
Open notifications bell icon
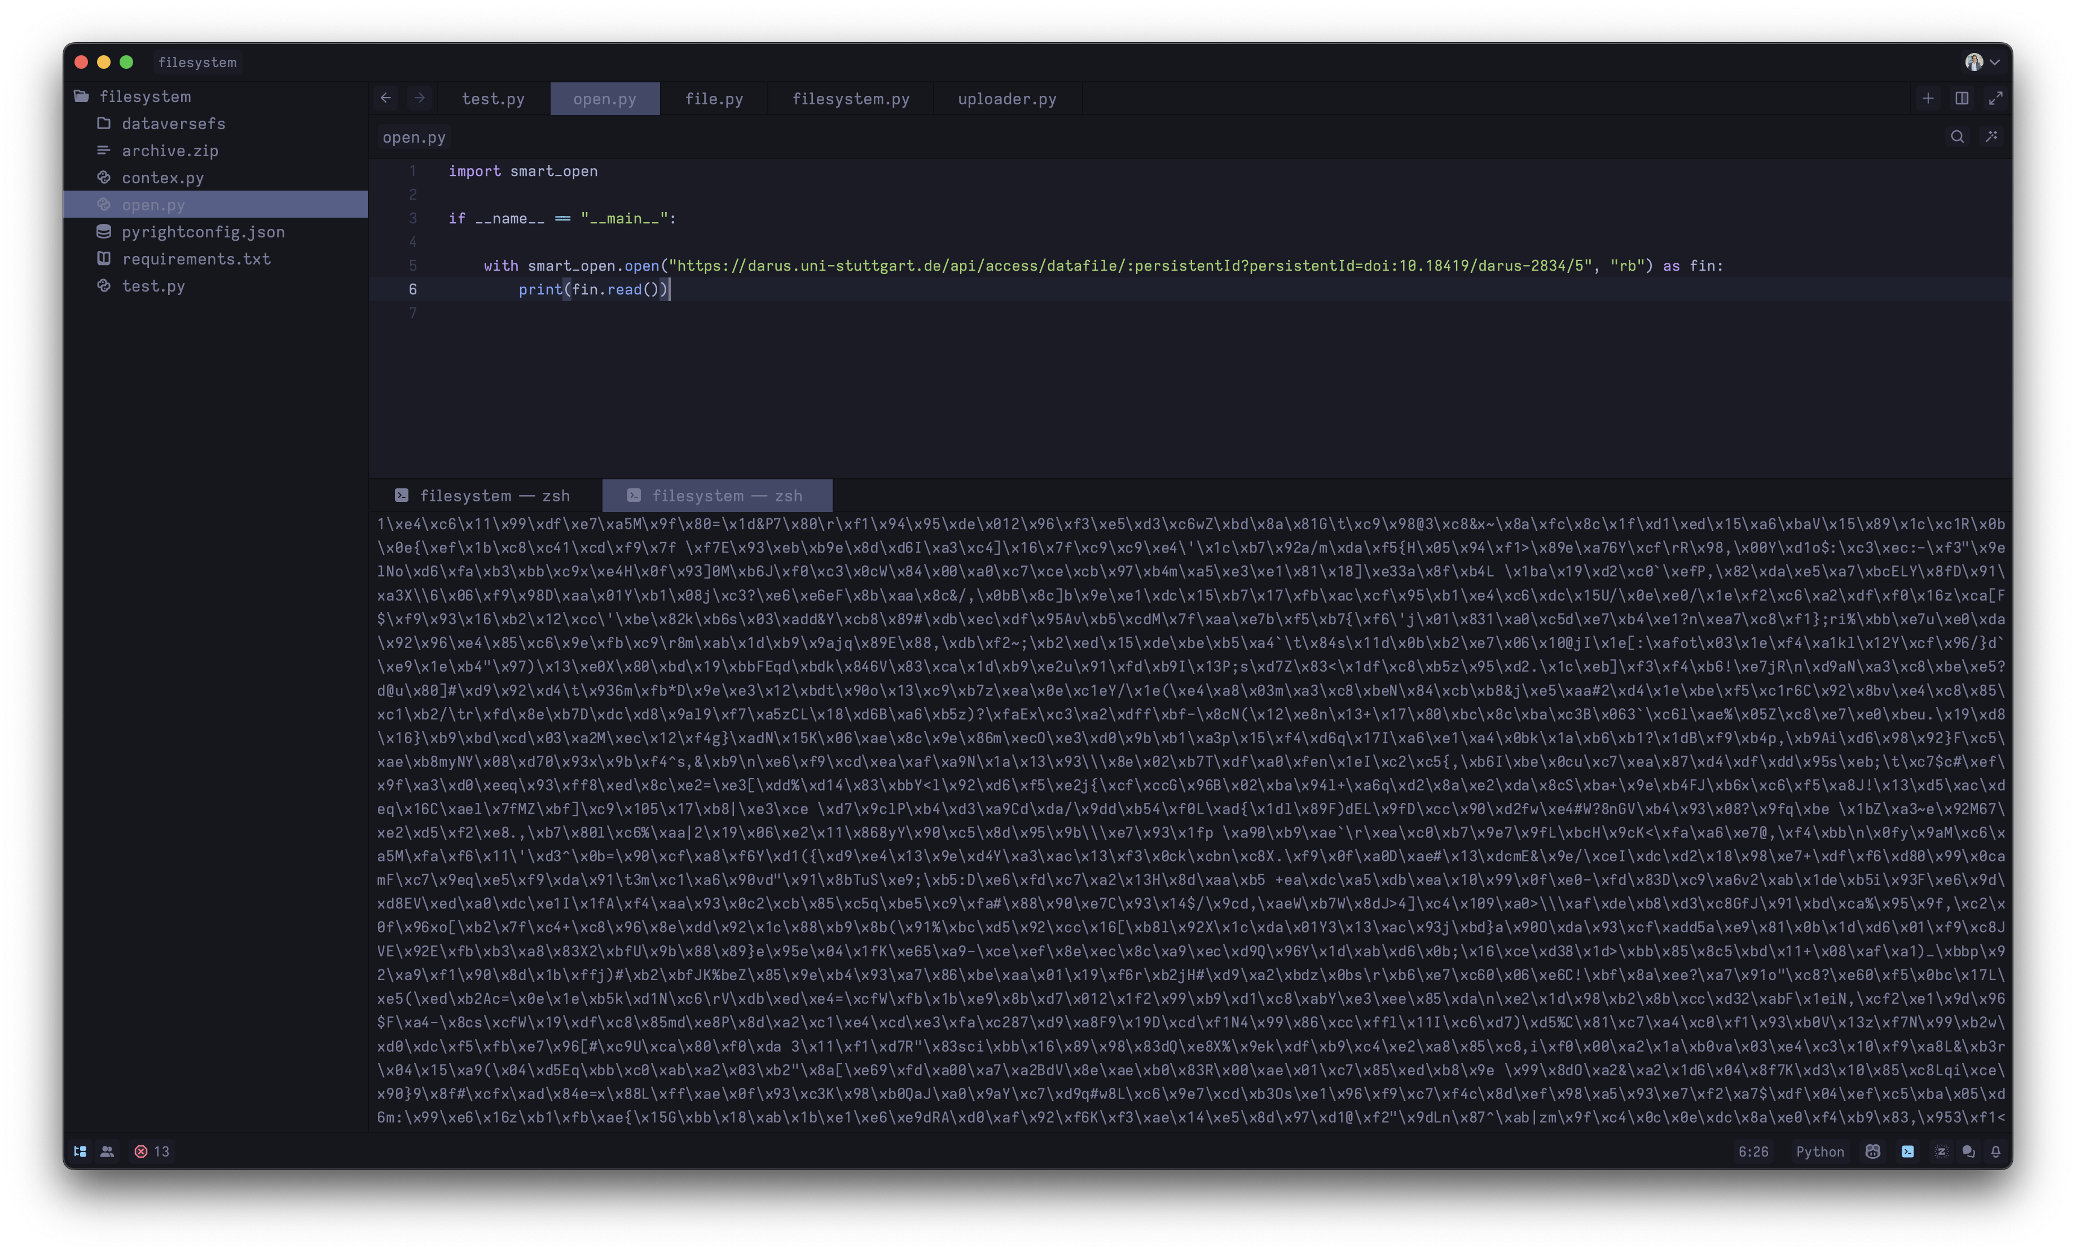click(1995, 1151)
